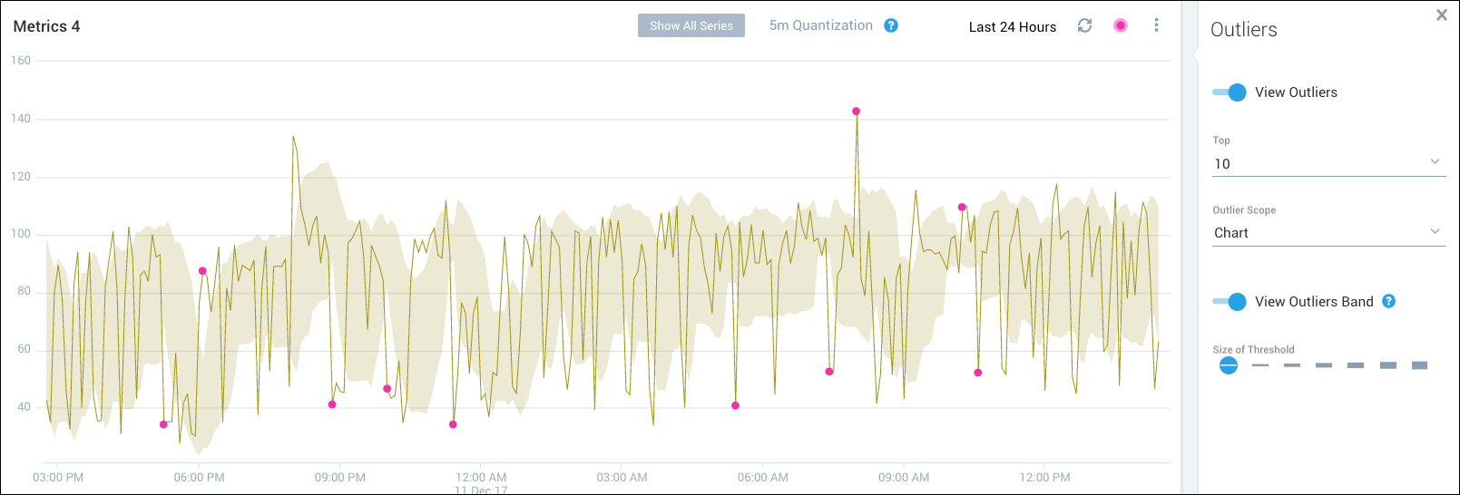Viewport: 1460px width, 495px height.
Task: Click help icon beside View Outliers Band
Action: 1388,301
